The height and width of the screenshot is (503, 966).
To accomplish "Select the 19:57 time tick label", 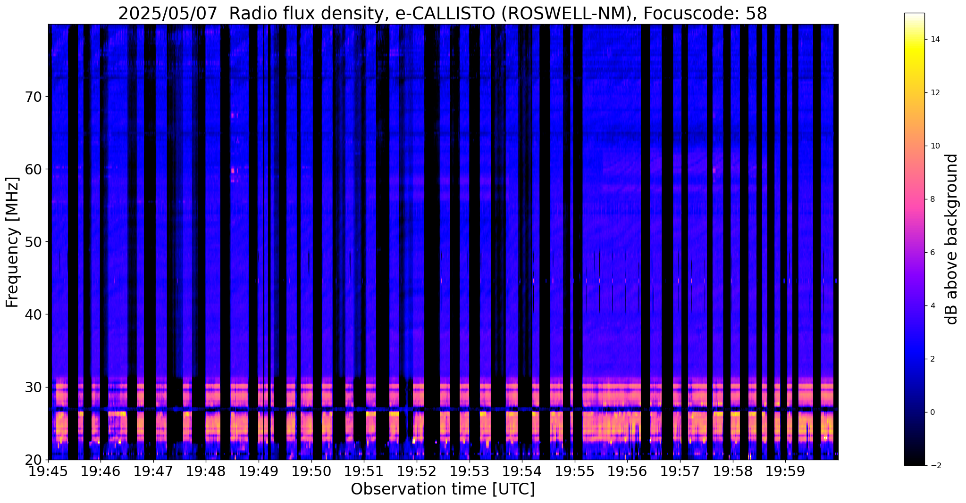I will [680, 471].
